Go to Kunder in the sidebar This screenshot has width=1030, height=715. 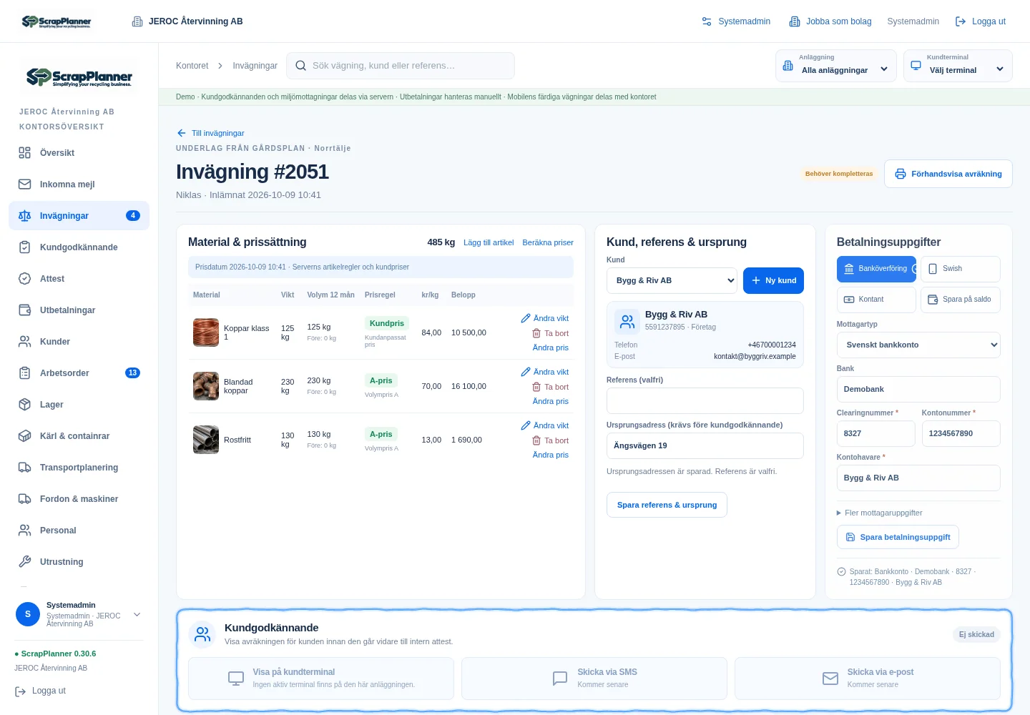pyautogui.click(x=79, y=342)
